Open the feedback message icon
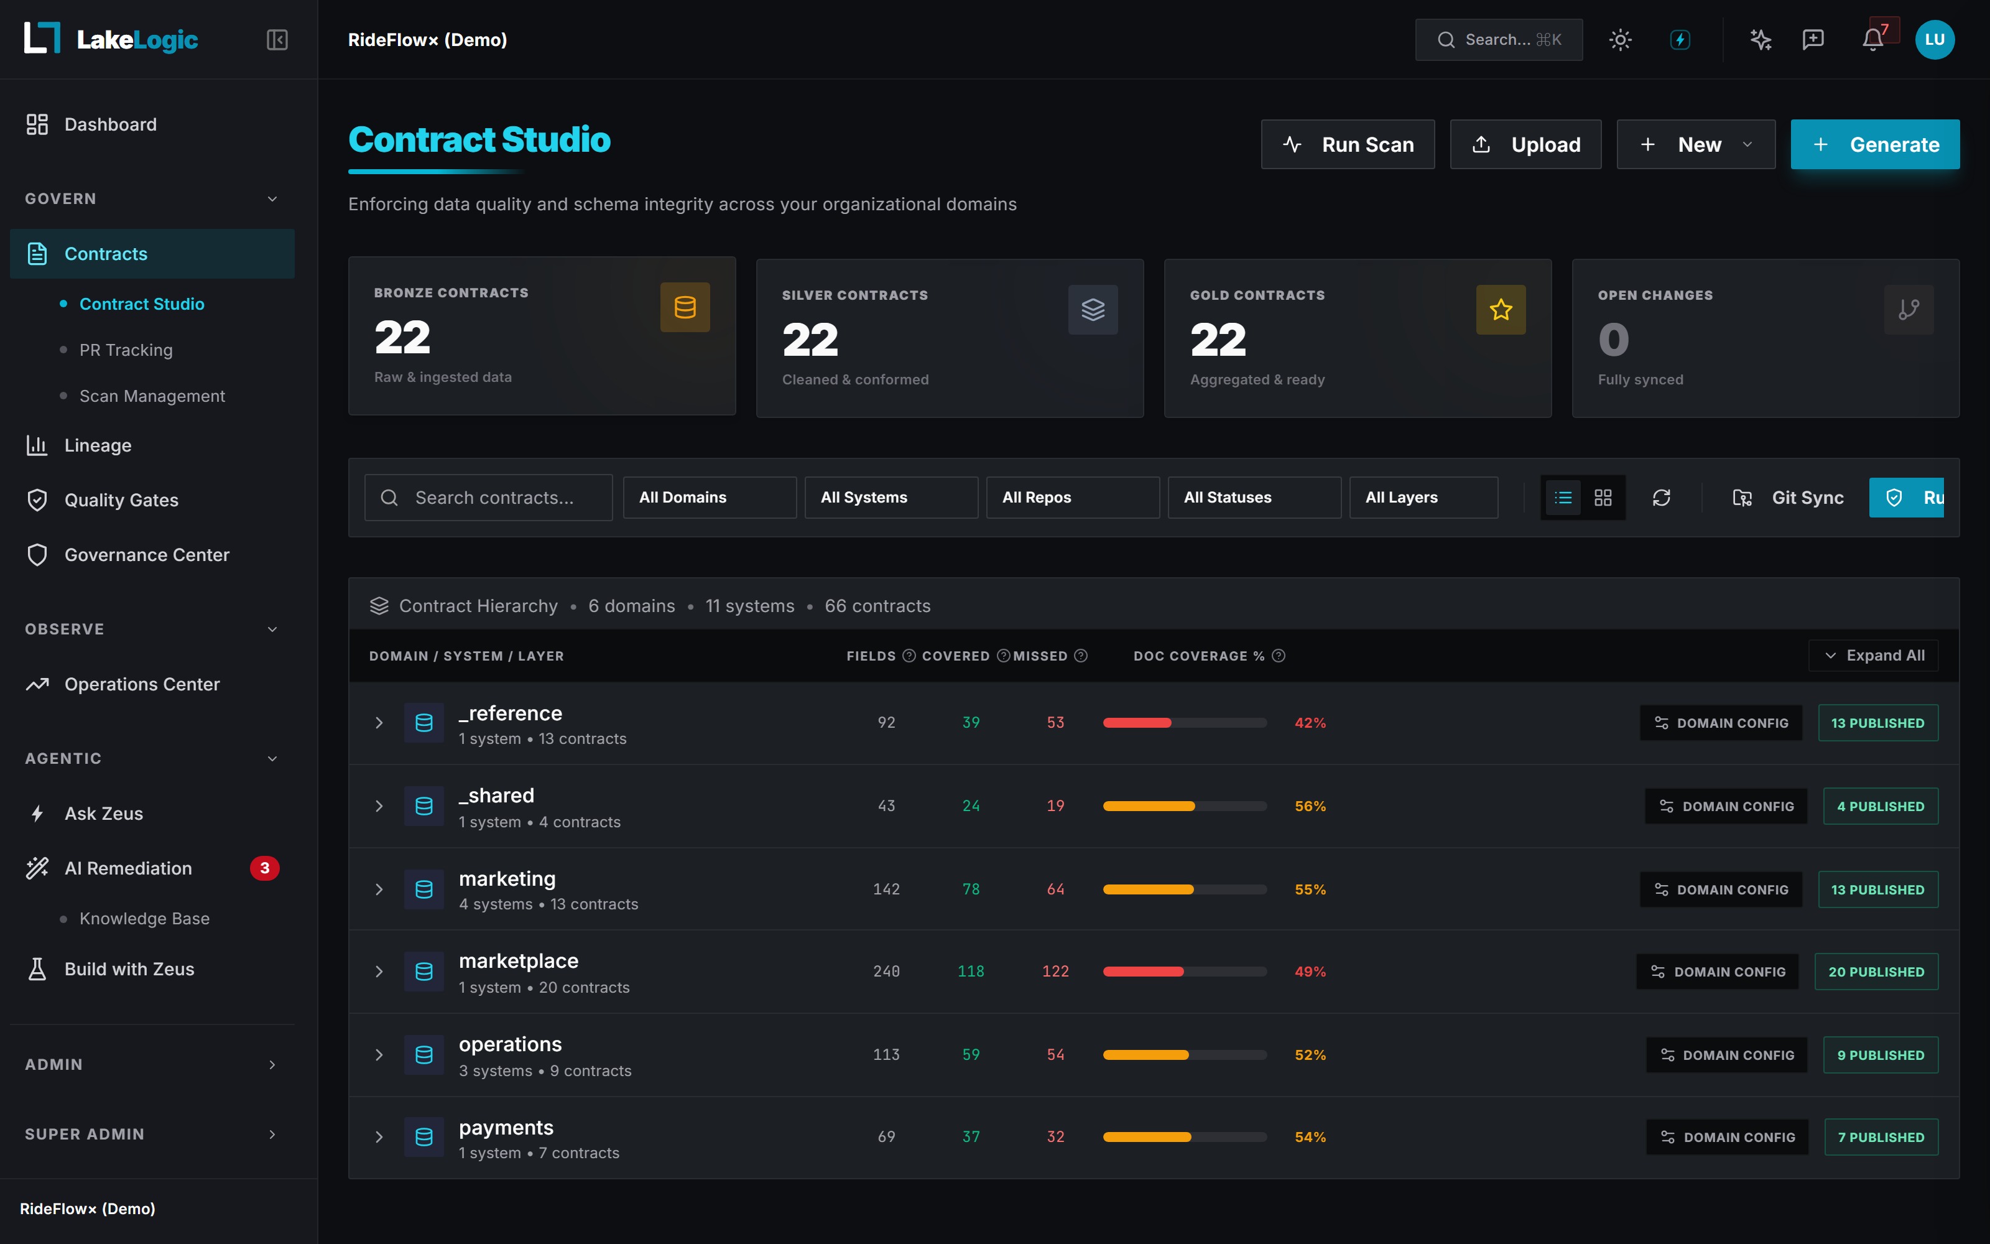1990x1244 pixels. pos(1813,39)
